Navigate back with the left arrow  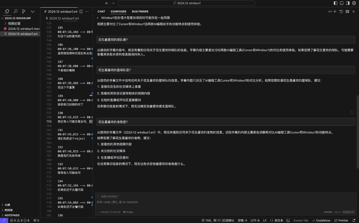point(107,3)
